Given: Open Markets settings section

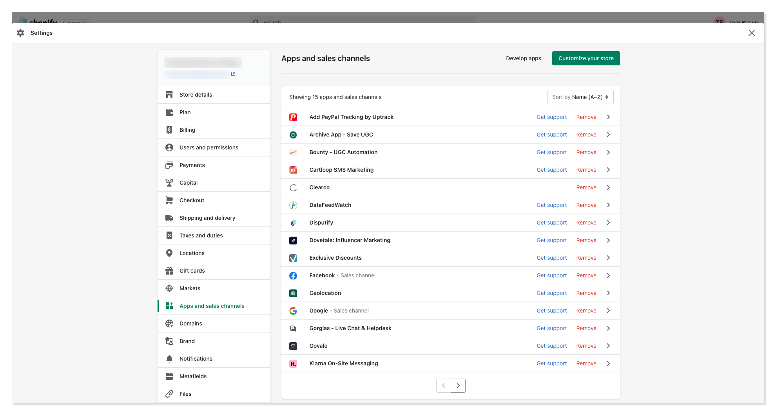Looking at the screenshot, I should click(x=214, y=288).
